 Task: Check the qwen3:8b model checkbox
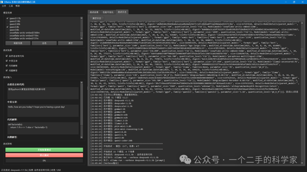click(7, 30)
